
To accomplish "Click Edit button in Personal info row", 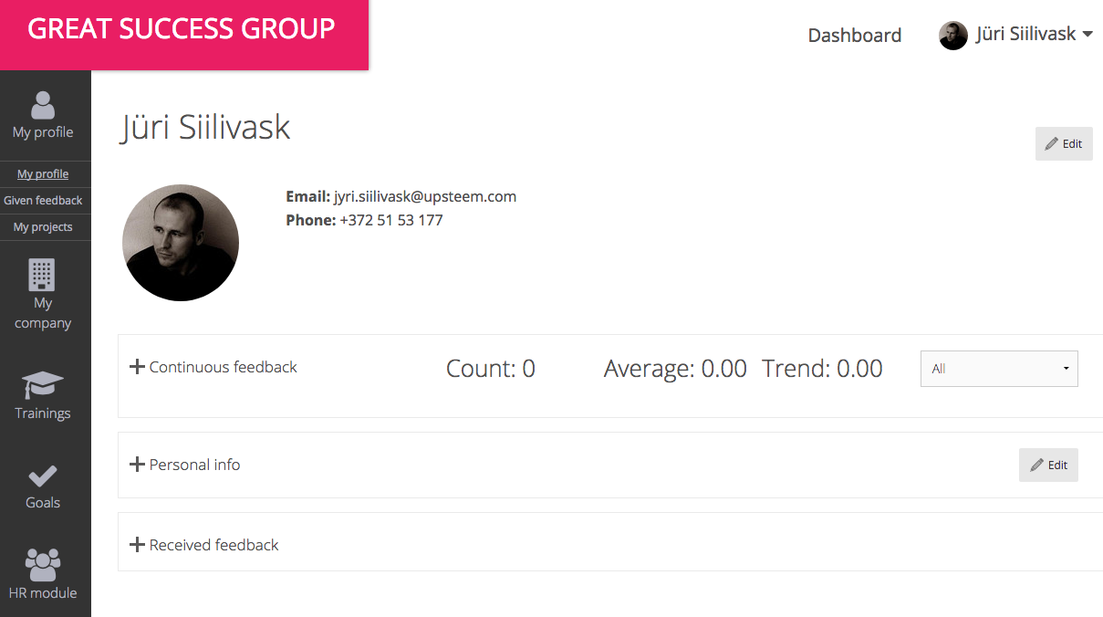I will [x=1048, y=465].
